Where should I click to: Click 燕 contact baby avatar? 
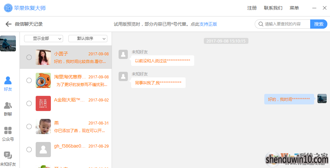43,126
